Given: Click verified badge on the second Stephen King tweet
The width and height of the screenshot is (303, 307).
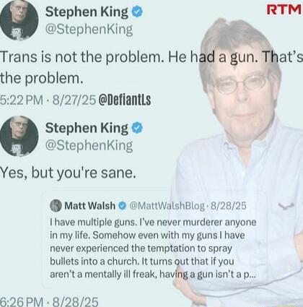Looking at the screenshot, I should point(137,128).
